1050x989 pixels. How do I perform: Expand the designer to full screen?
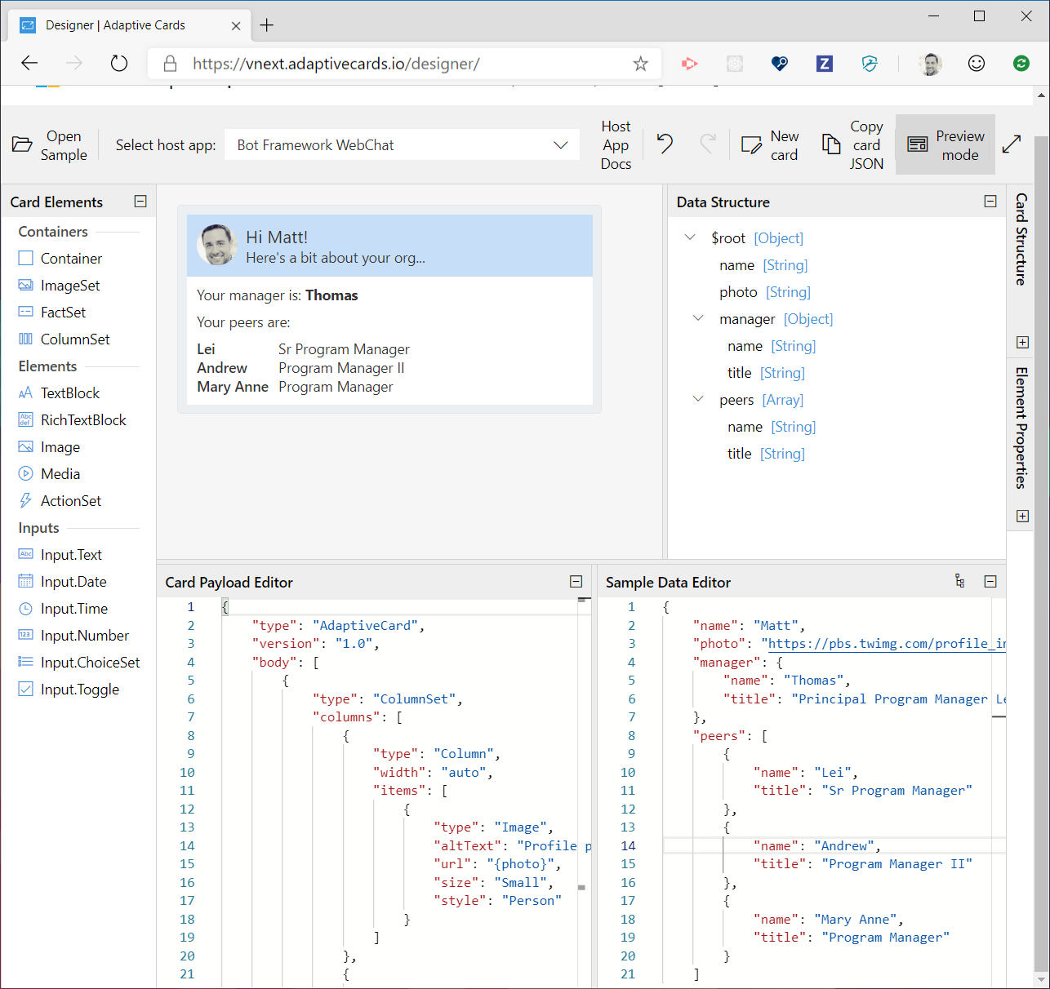[1012, 144]
